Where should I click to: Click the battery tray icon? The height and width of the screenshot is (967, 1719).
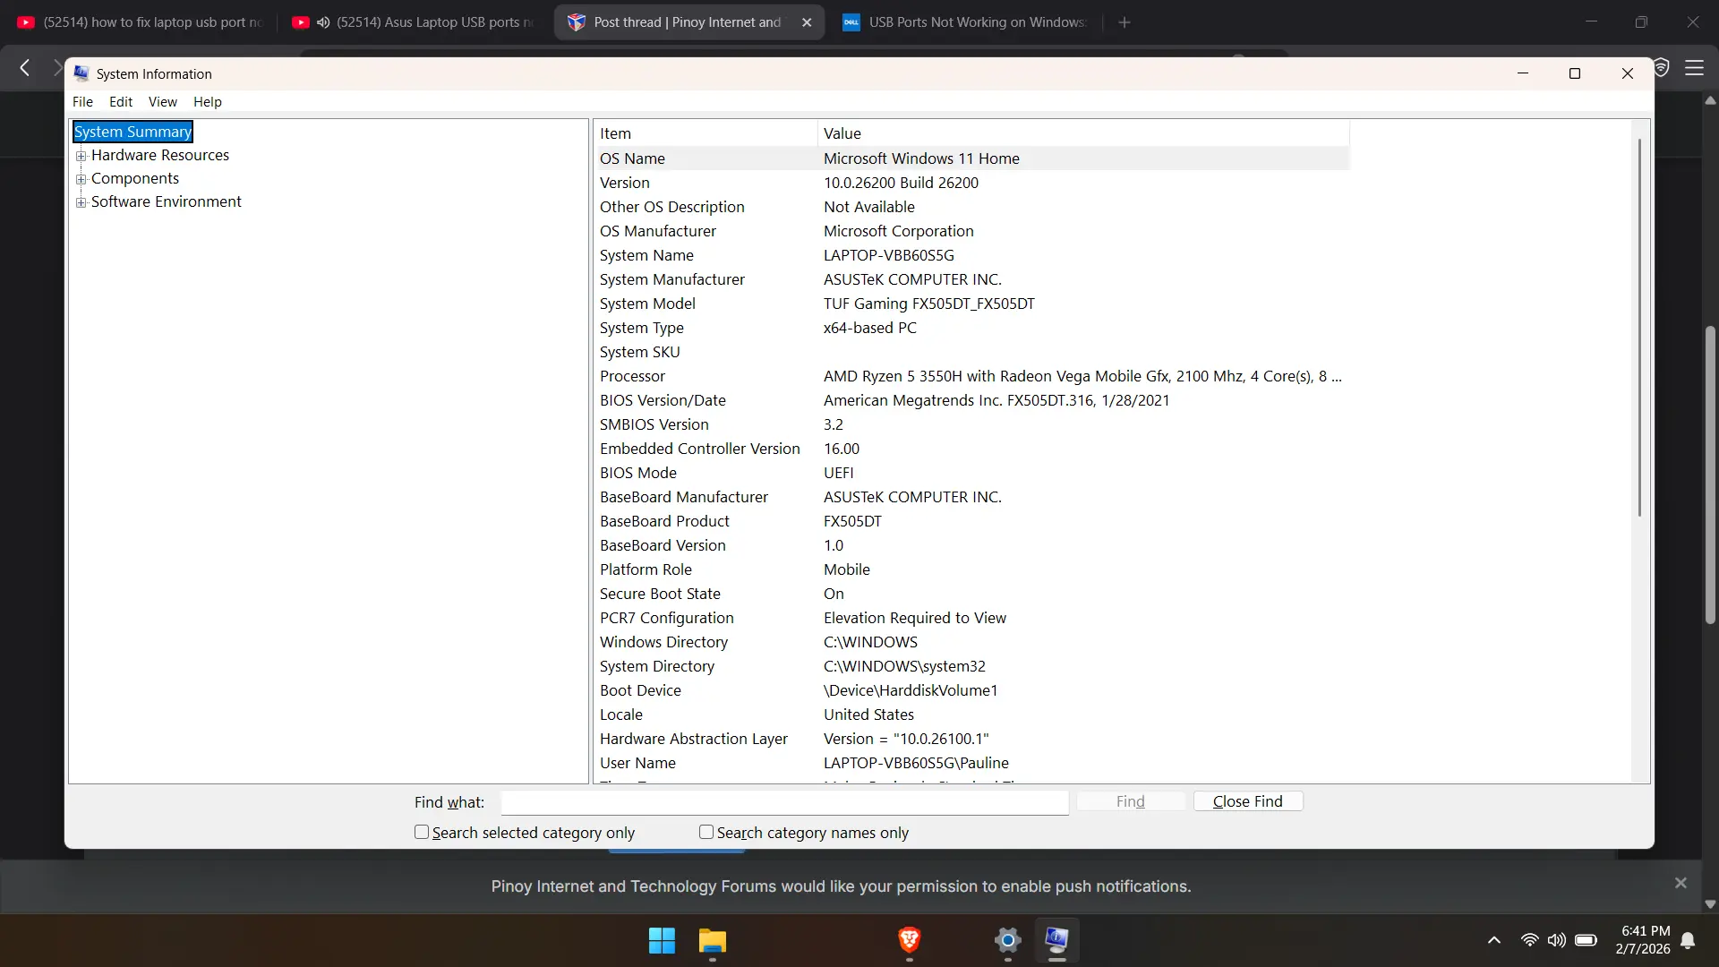1586,940
